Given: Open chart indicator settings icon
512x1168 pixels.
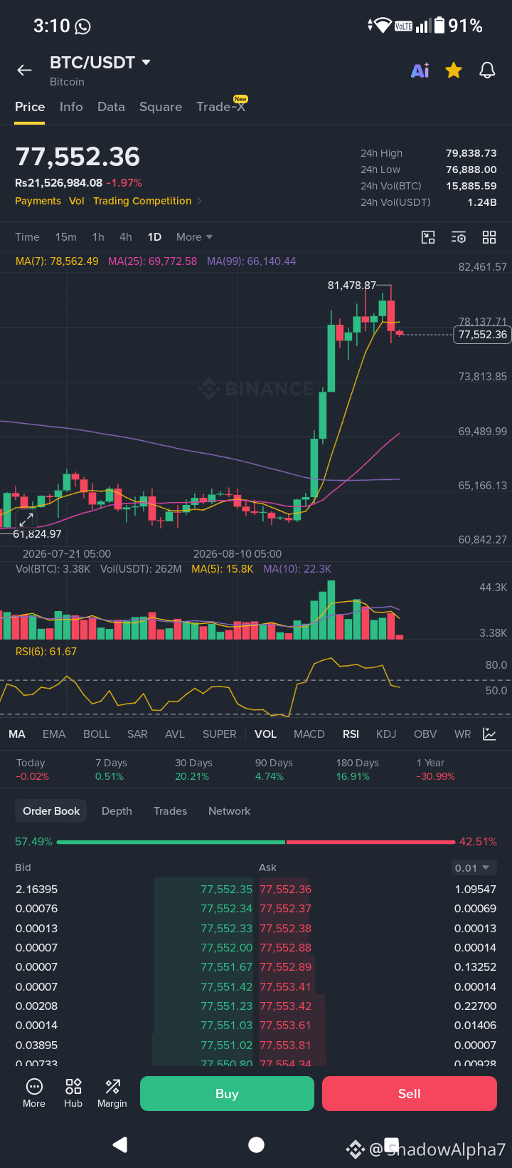Looking at the screenshot, I should (459, 237).
